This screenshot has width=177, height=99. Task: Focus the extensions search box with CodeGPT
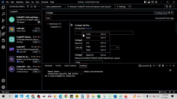(x=25, y=12)
